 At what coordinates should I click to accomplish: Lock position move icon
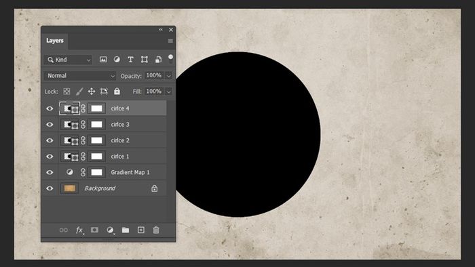[x=92, y=91]
